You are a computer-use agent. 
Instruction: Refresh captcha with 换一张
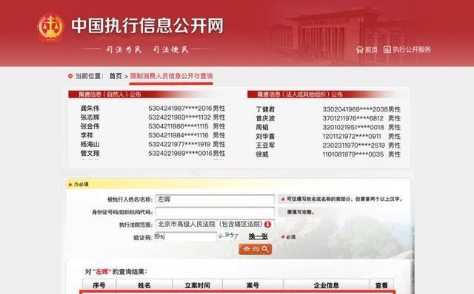[258, 236]
